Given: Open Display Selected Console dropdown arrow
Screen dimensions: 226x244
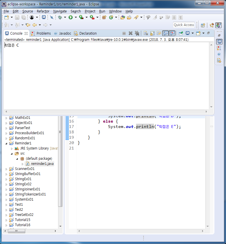Looking at the screenshot, I should (193, 33).
